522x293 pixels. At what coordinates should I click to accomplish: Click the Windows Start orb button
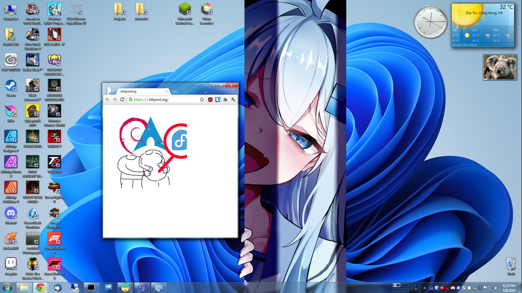pyautogui.click(x=7, y=288)
